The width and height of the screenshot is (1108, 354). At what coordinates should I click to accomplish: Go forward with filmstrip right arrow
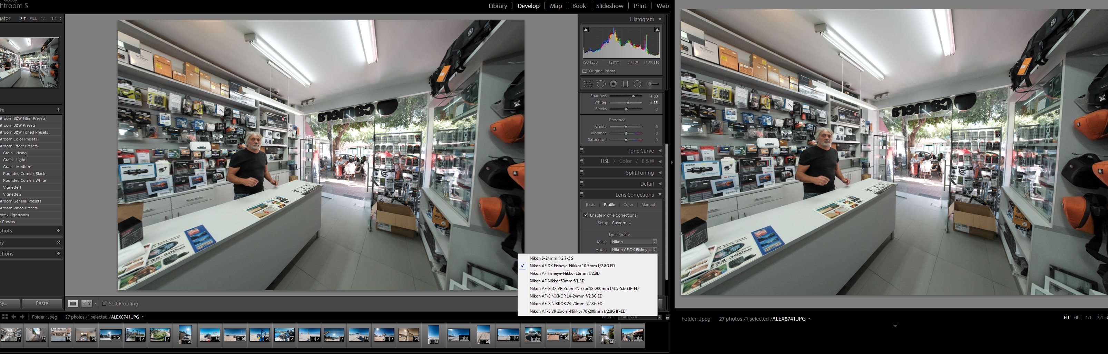pos(22,317)
